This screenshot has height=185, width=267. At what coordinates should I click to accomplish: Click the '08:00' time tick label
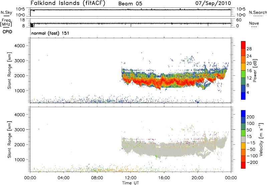(97, 178)
